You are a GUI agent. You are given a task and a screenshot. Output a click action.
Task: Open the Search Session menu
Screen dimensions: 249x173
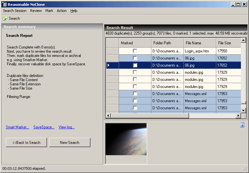click(15, 11)
